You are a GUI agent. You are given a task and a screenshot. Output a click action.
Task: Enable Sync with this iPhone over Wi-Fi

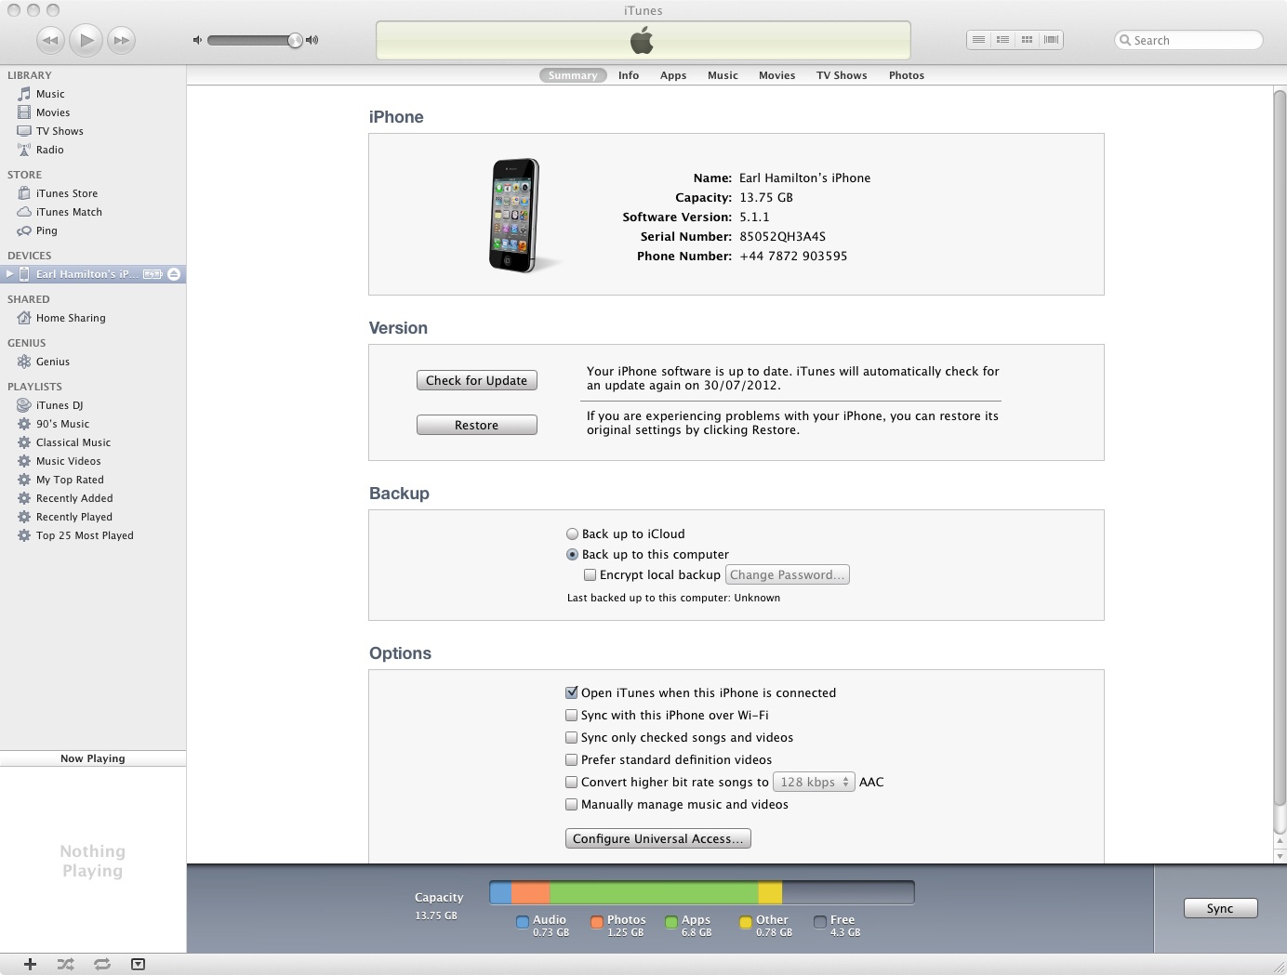click(x=572, y=715)
